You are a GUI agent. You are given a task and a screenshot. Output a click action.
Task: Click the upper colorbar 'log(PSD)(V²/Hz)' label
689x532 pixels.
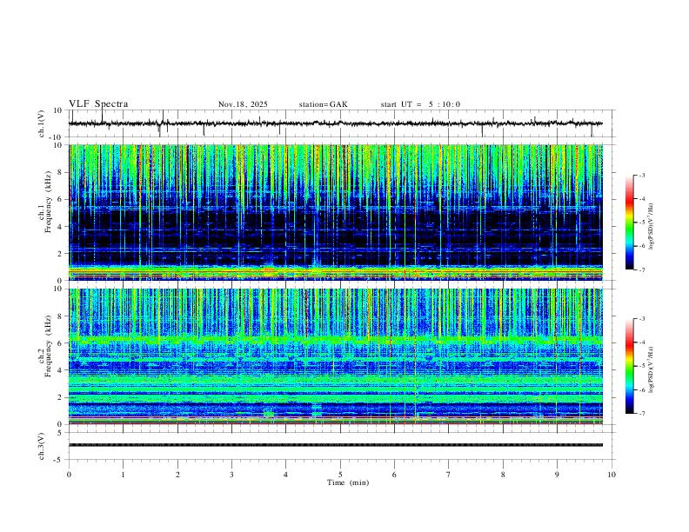(652, 227)
